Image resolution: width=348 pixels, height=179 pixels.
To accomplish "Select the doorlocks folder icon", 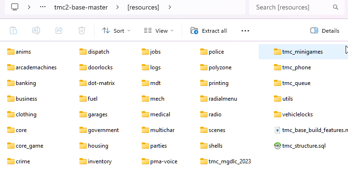I will 83,67.
